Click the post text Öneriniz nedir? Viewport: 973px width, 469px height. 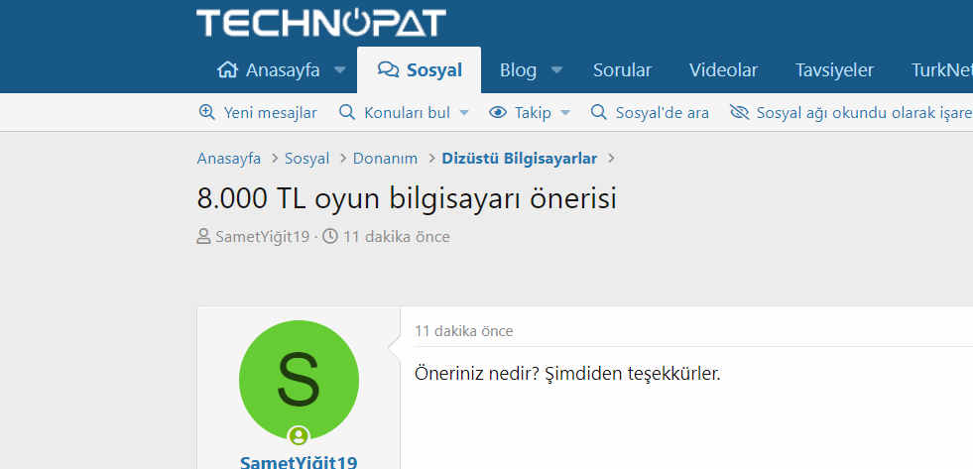click(476, 375)
